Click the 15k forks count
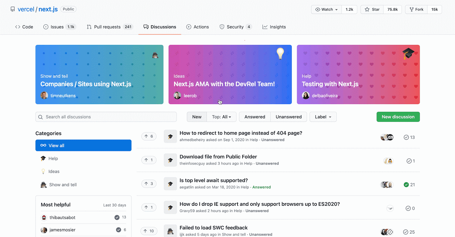 pyautogui.click(x=435, y=9)
